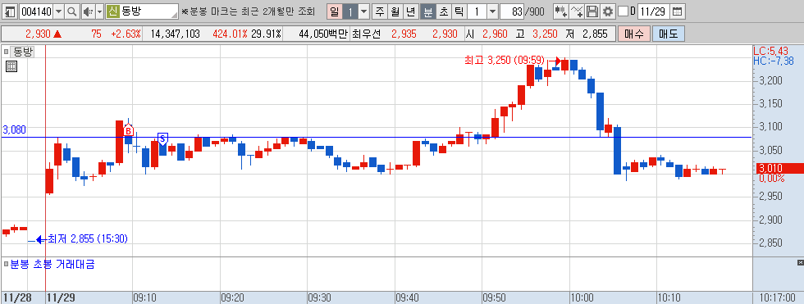The image size is (804, 304).
Task: Save chart with the floppy disk icon
Action: [x=592, y=11]
